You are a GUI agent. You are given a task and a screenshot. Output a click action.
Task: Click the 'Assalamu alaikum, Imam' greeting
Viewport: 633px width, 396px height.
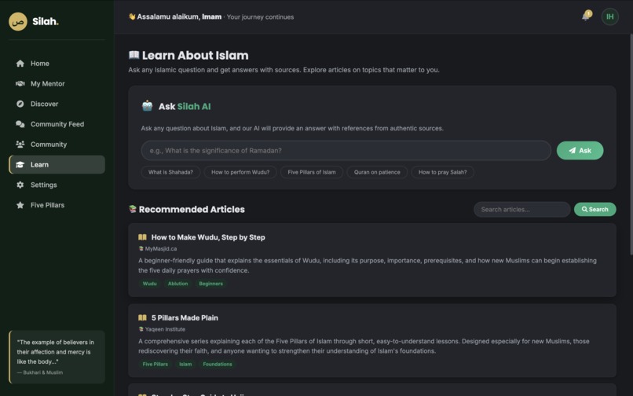[179, 16]
